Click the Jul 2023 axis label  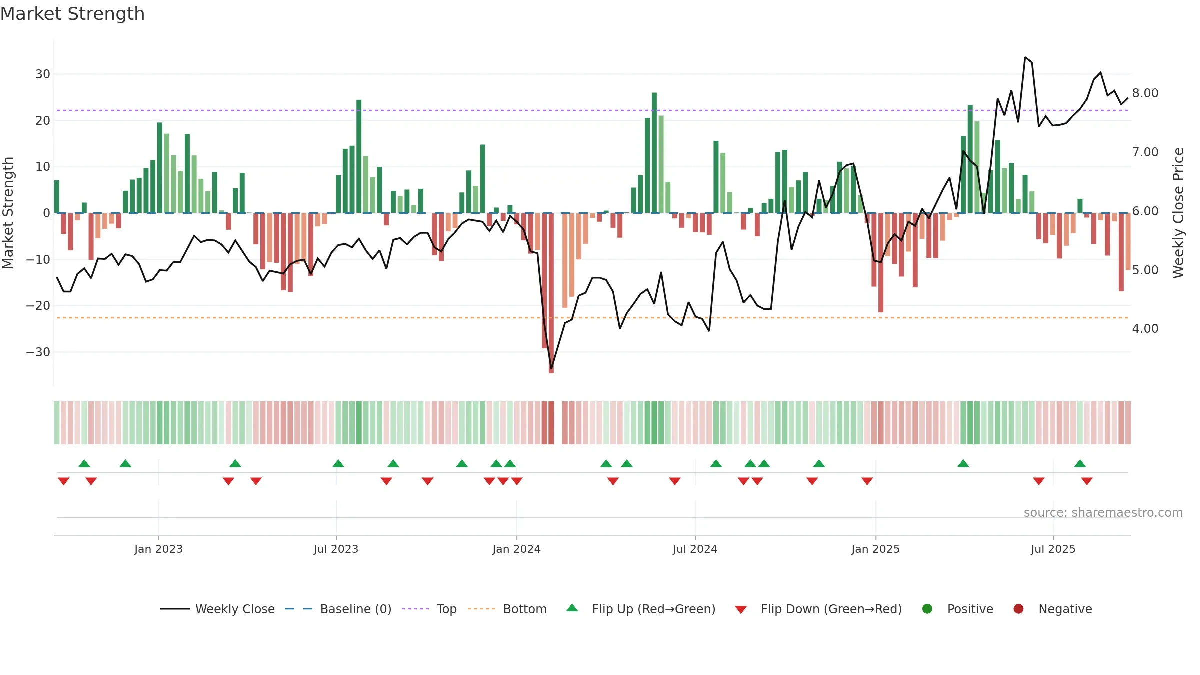336,549
